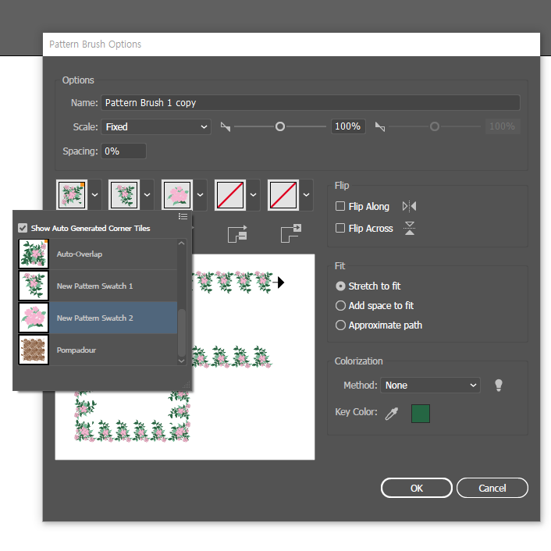
Task: Click the empty start tile box
Action: pyautogui.click(x=230, y=195)
